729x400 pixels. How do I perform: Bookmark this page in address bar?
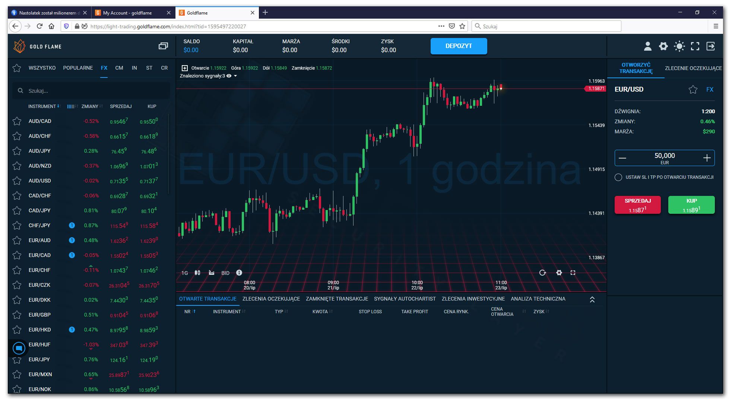coord(462,26)
